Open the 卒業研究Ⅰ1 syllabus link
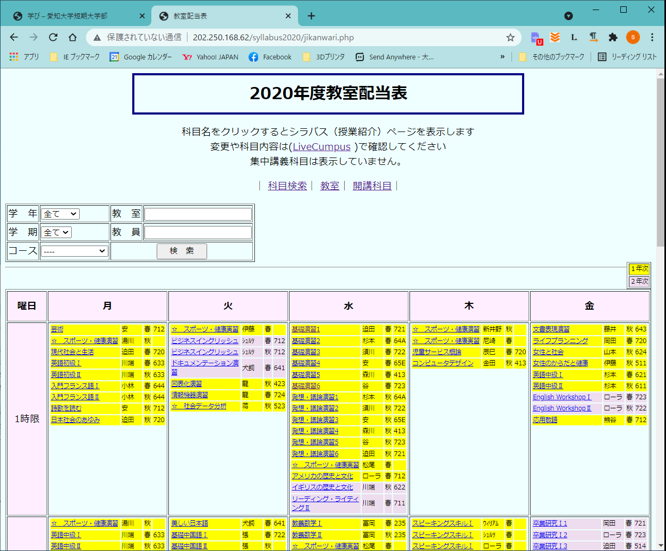 pos(550,523)
